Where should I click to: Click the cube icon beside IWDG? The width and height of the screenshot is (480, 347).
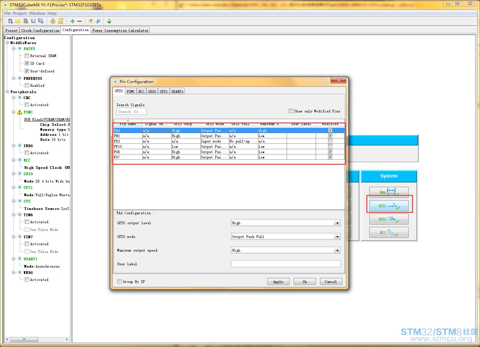click(20, 146)
